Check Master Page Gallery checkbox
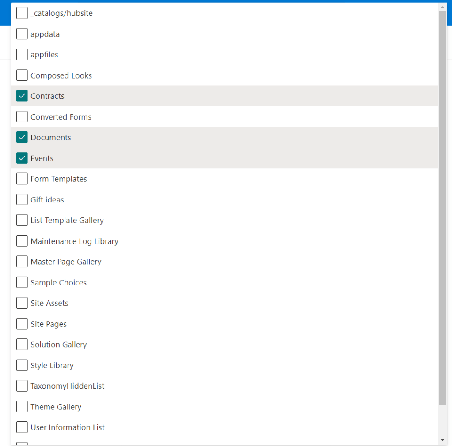This screenshot has height=446, width=452. tap(22, 262)
